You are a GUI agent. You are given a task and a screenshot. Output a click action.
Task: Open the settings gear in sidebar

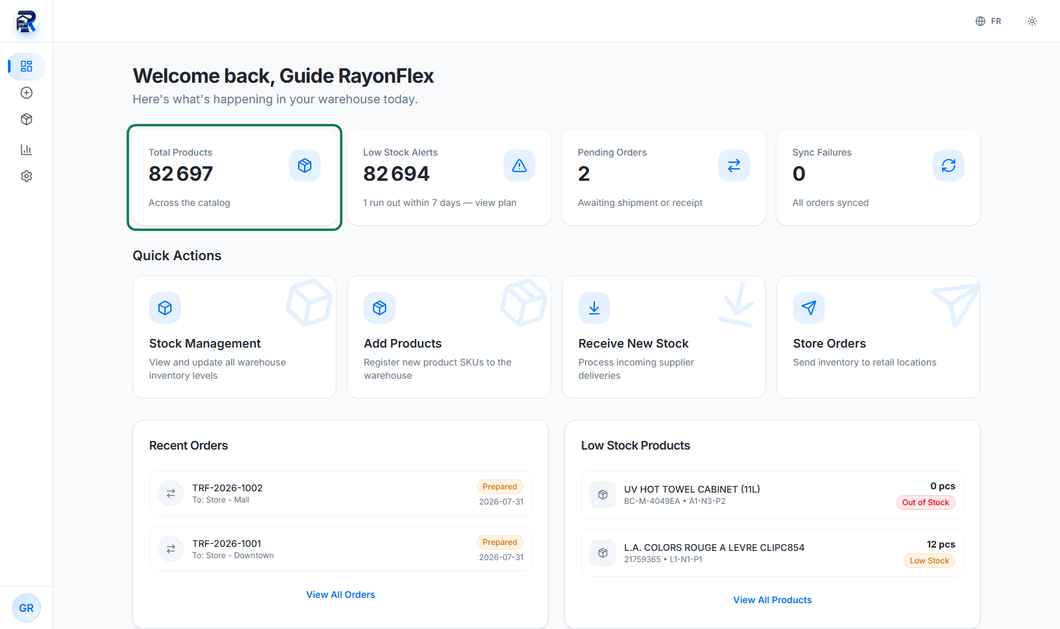point(26,176)
